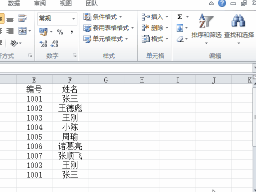Toggle bottom vertical align

tap(10, 20)
